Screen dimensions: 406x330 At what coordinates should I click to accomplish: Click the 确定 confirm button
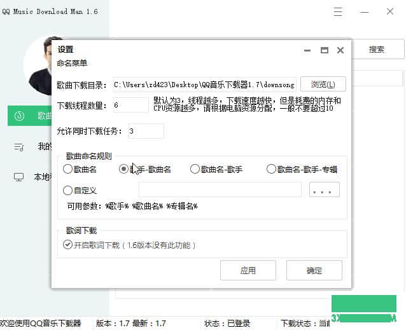click(x=314, y=270)
